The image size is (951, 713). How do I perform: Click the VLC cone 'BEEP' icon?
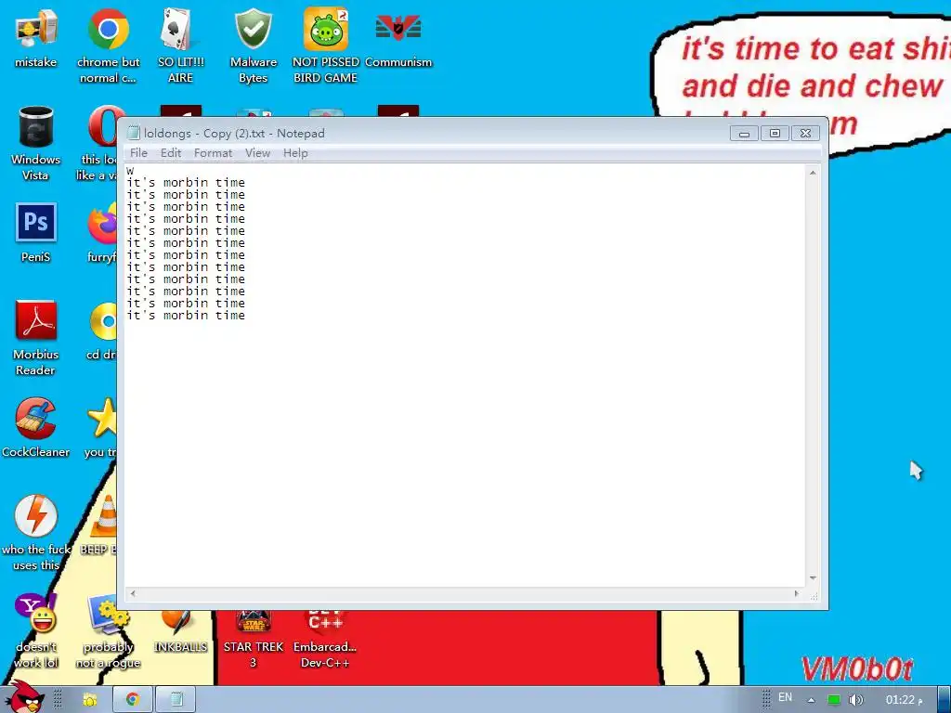click(100, 525)
